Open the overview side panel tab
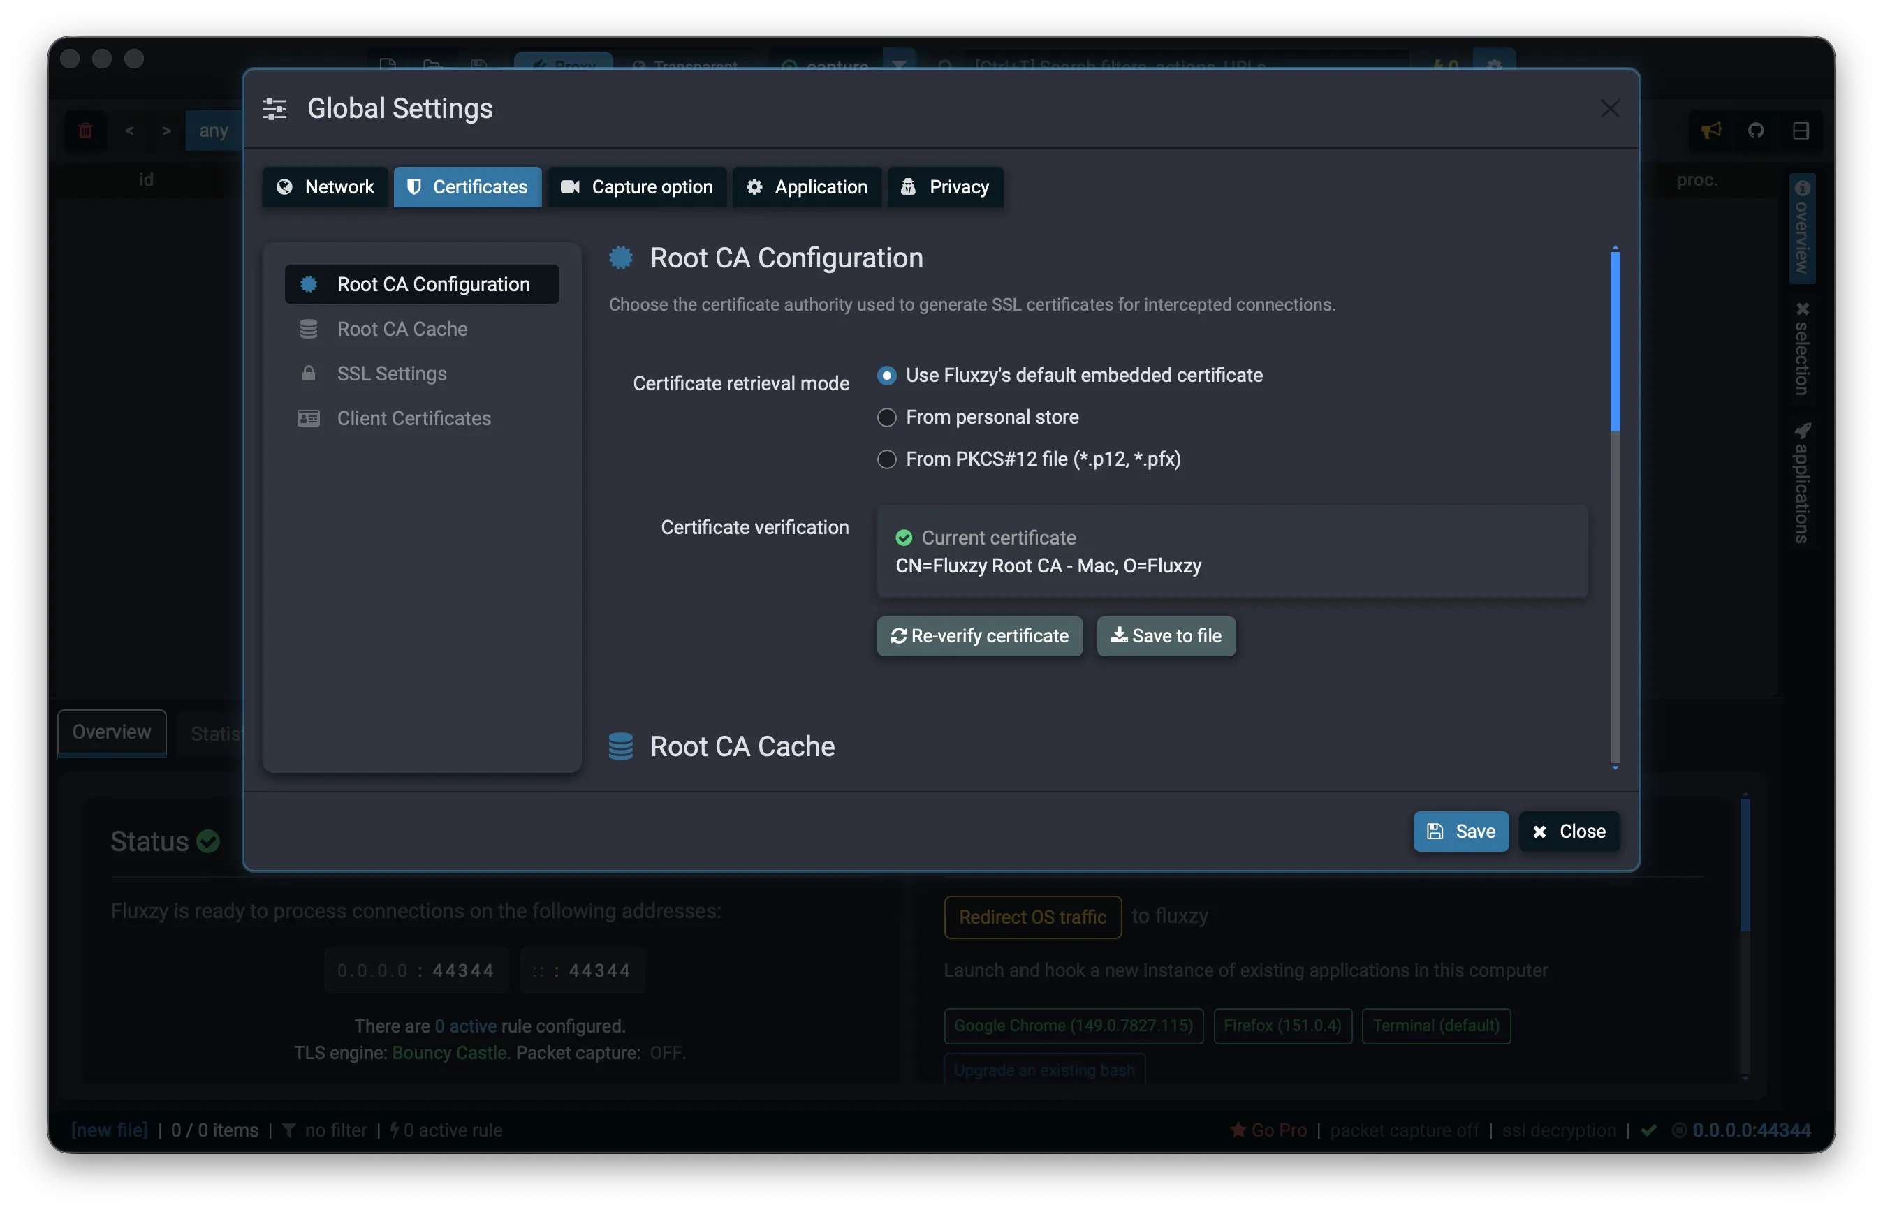This screenshot has width=1883, height=1212. pyautogui.click(x=1802, y=228)
